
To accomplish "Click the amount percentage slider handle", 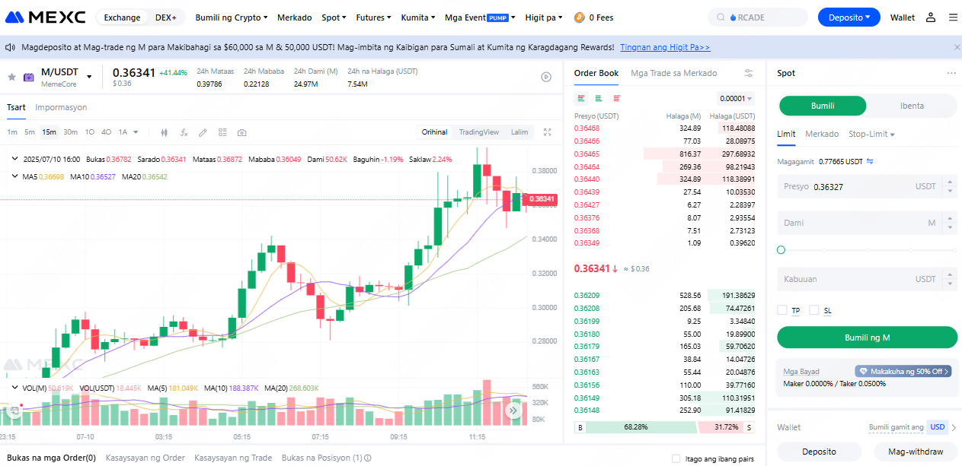I will click(x=781, y=250).
